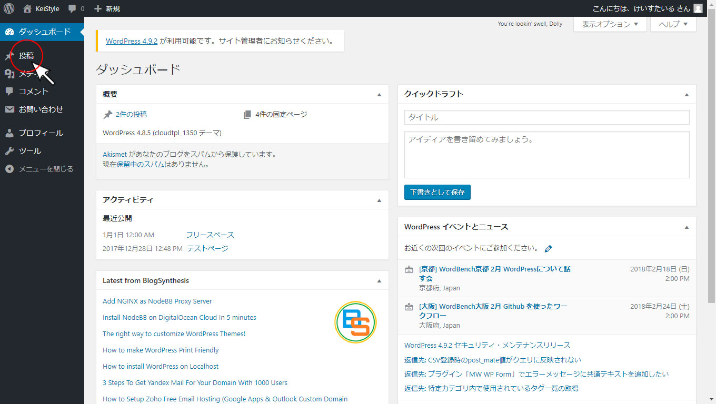Click the pages icon beside 4件の固定ページ
Screen dimensions: 716x404
tap(247, 115)
